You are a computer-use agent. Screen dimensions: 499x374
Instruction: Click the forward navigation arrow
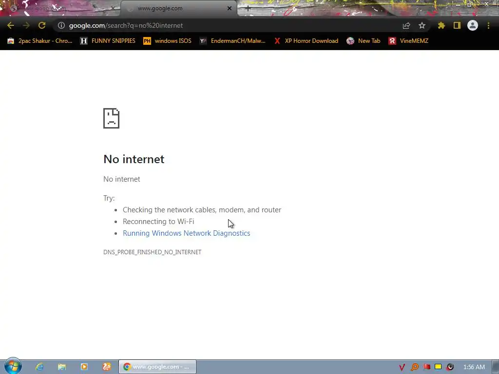pos(26,25)
